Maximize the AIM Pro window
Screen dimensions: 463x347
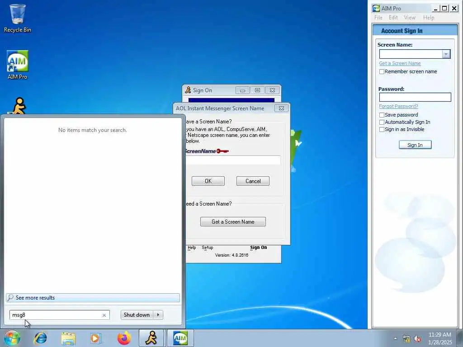click(x=444, y=8)
